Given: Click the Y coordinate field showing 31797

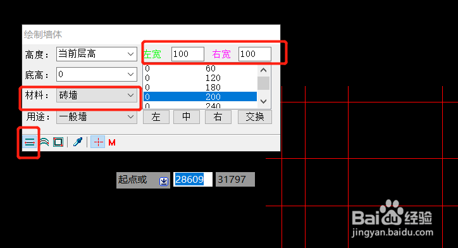Looking at the screenshot, I should (x=235, y=179).
